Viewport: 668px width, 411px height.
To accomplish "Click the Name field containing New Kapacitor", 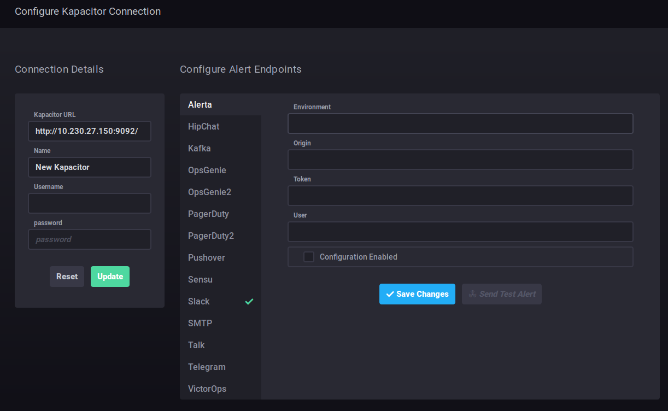I will 90,167.
